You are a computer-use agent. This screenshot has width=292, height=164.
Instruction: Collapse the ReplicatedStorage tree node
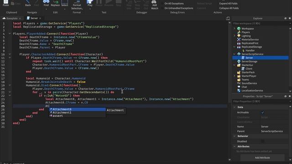point(235,47)
